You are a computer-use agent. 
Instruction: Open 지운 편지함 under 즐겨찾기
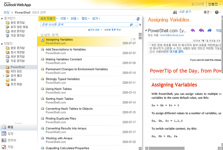point(17,35)
